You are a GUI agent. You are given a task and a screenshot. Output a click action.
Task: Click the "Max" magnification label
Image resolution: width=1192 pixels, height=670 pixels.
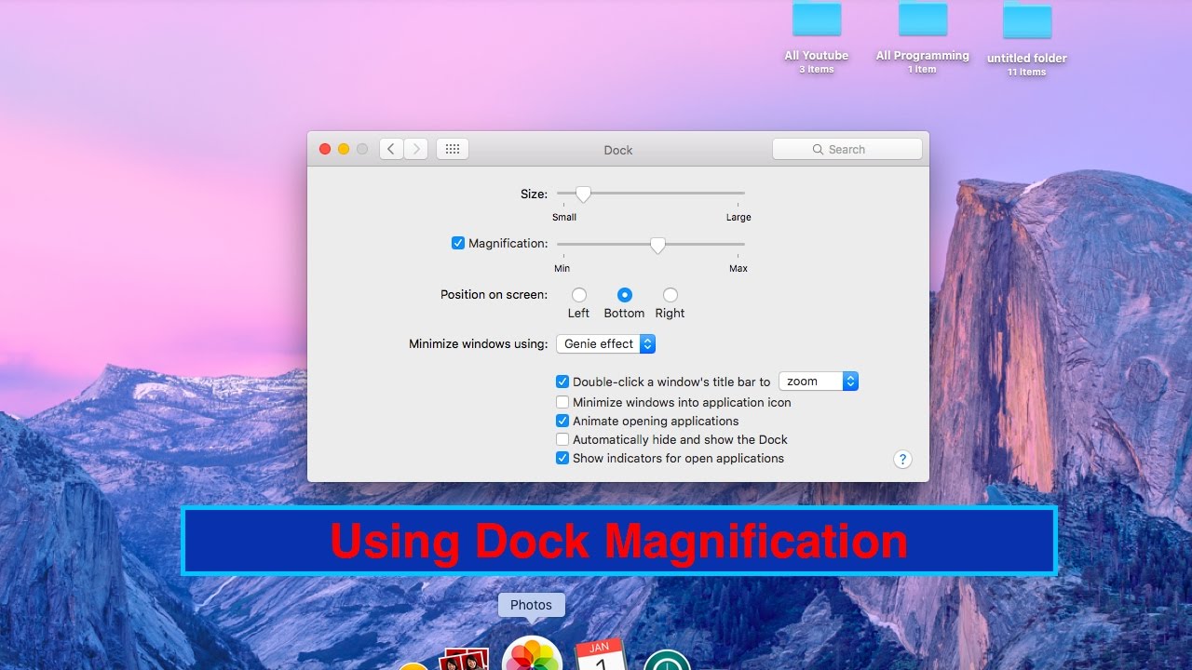pyautogui.click(x=738, y=268)
